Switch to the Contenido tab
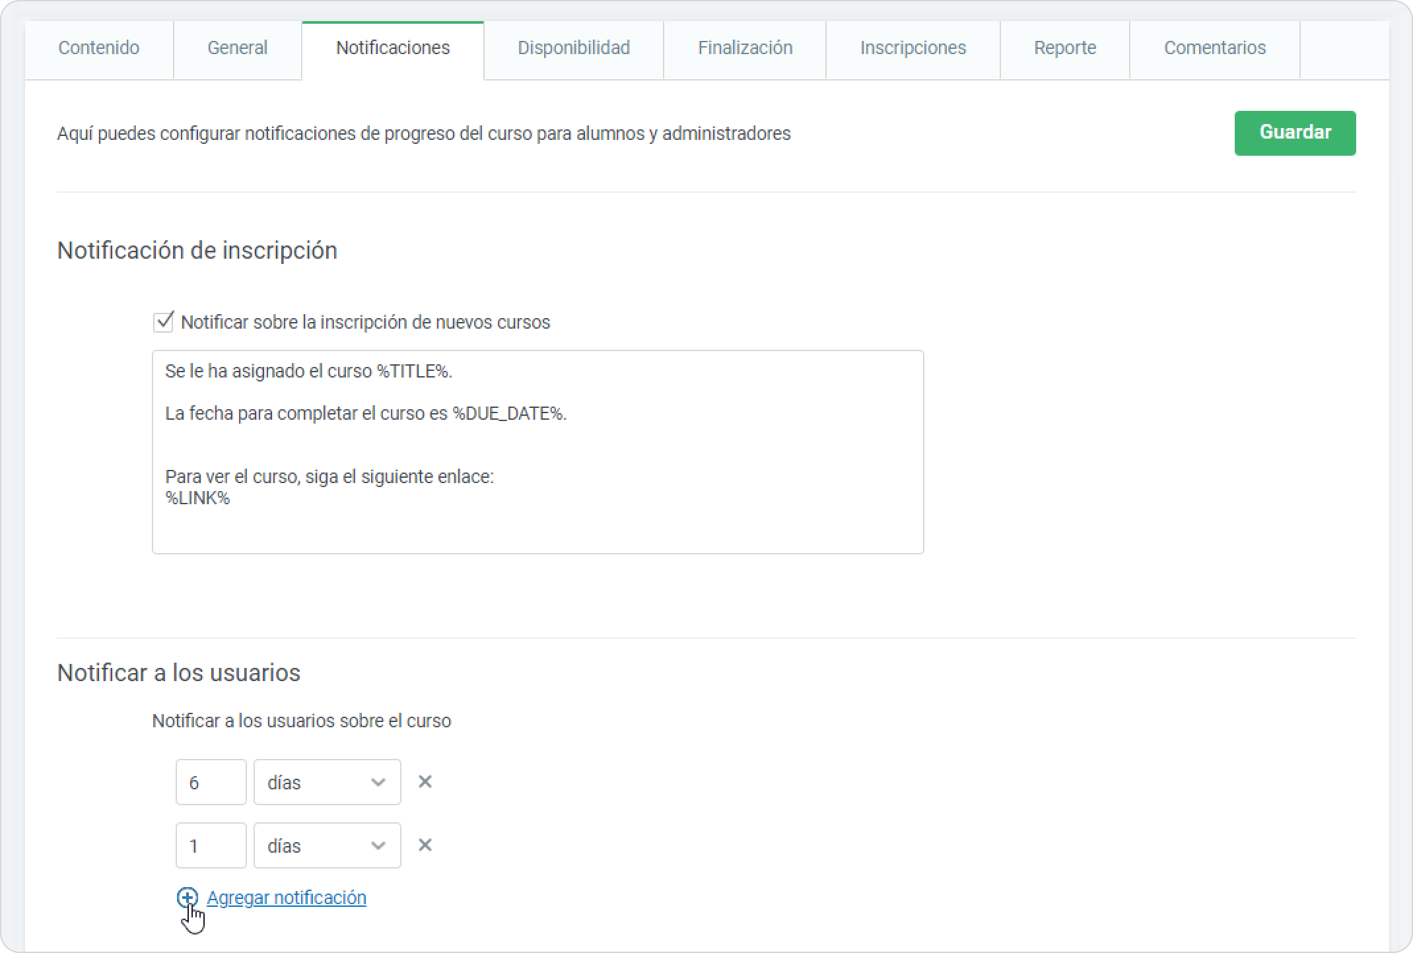Screen dimensions: 1413x953 [99, 48]
